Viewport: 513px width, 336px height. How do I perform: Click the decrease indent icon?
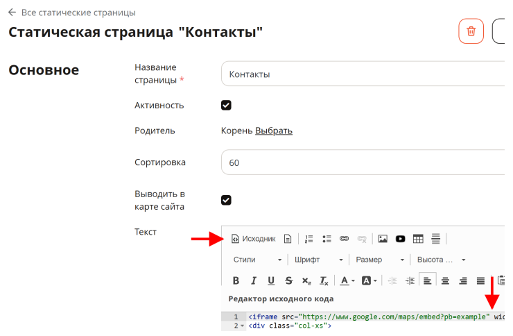[392, 280]
